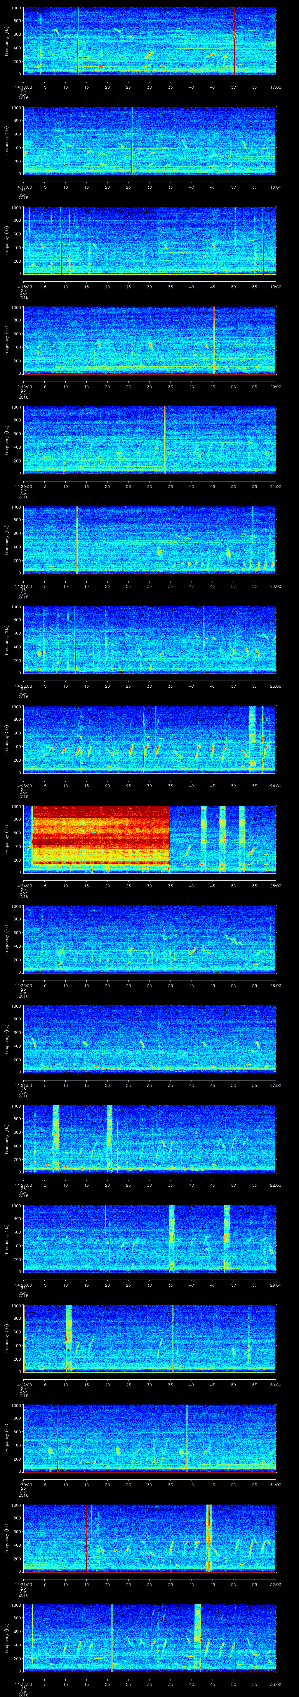
Task: Click the Frequency (Hz) axis label of 14:16:00 spectrogram
Action: coord(7,41)
